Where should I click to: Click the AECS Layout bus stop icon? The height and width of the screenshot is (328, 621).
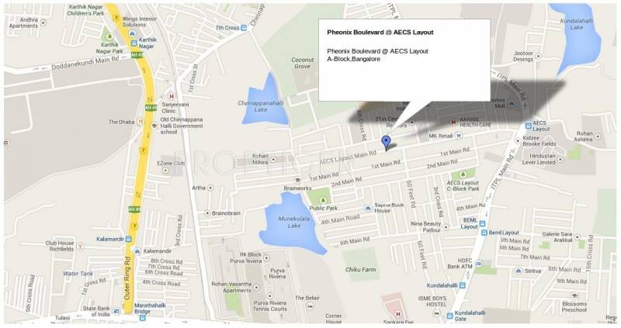[528, 126]
